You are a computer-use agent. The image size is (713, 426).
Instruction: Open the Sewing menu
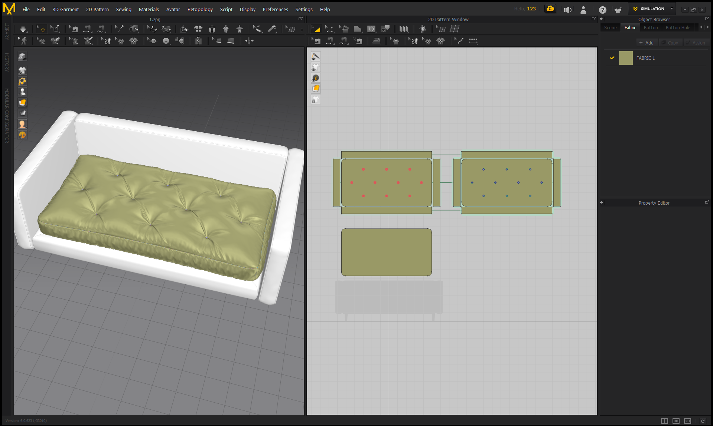[x=124, y=9]
